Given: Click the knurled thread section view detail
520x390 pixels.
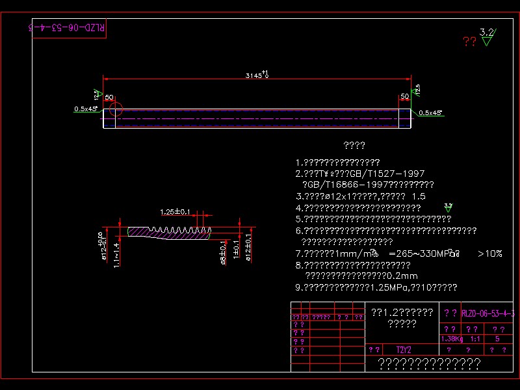Looking at the screenshot, I should [x=170, y=232].
